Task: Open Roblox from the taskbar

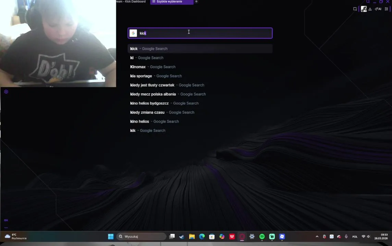Action: 282,236
